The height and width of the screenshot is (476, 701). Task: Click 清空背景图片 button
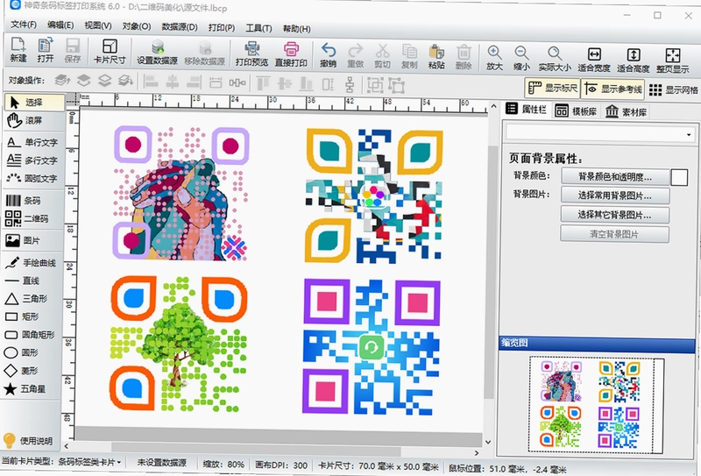pyautogui.click(x=615, y=234)
